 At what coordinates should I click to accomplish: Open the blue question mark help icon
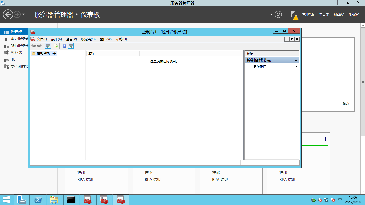tap(64, 46)
